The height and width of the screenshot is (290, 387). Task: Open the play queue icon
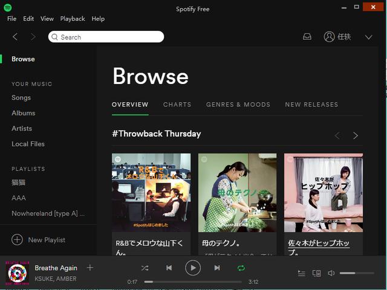301,273
